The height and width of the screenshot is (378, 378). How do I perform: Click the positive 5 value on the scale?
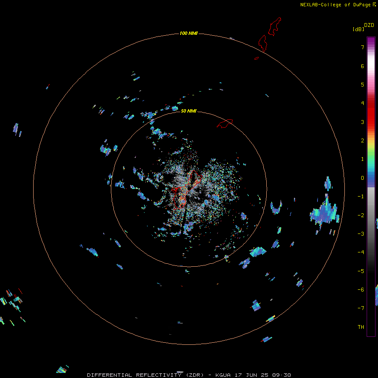[x=362, y=84]
